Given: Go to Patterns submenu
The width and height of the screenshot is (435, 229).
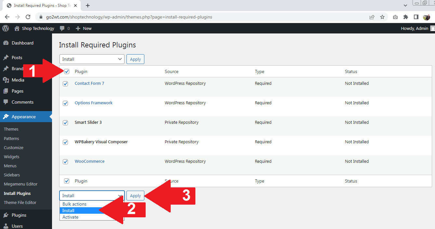Looking at the screenshot, I should tap(11, 138).
